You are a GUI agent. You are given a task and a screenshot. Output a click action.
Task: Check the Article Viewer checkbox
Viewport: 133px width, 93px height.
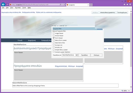pos(54,36)
